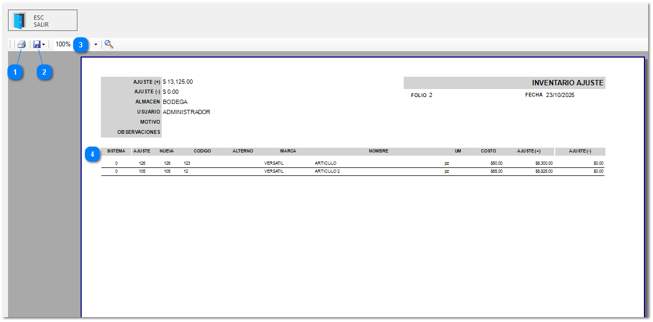Select the NOMBRE column header
The width and height of the screenshot is (653, 322).
[378, 151]
